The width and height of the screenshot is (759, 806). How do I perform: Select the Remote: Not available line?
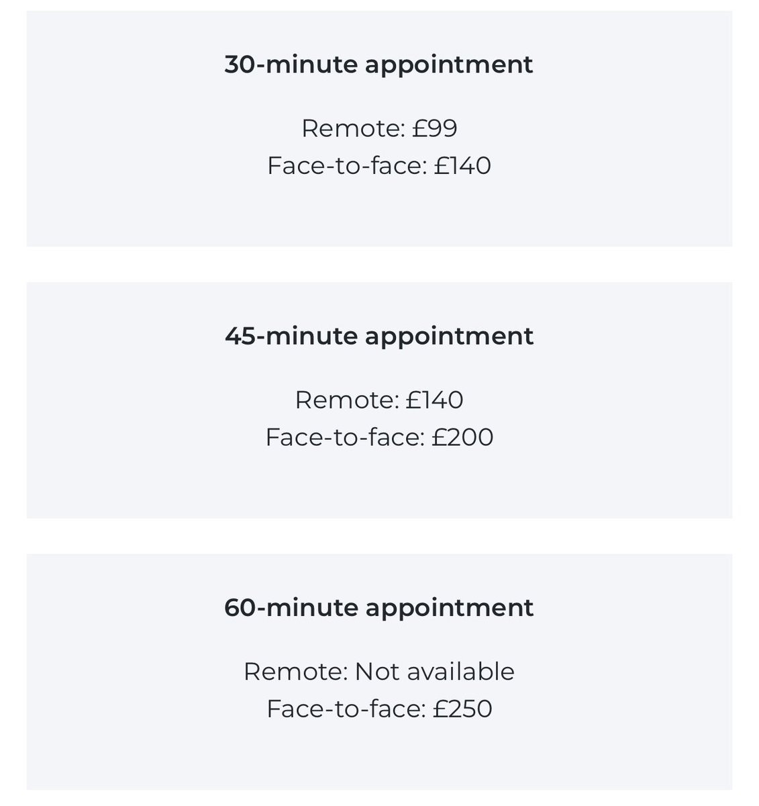coord(379,672)
